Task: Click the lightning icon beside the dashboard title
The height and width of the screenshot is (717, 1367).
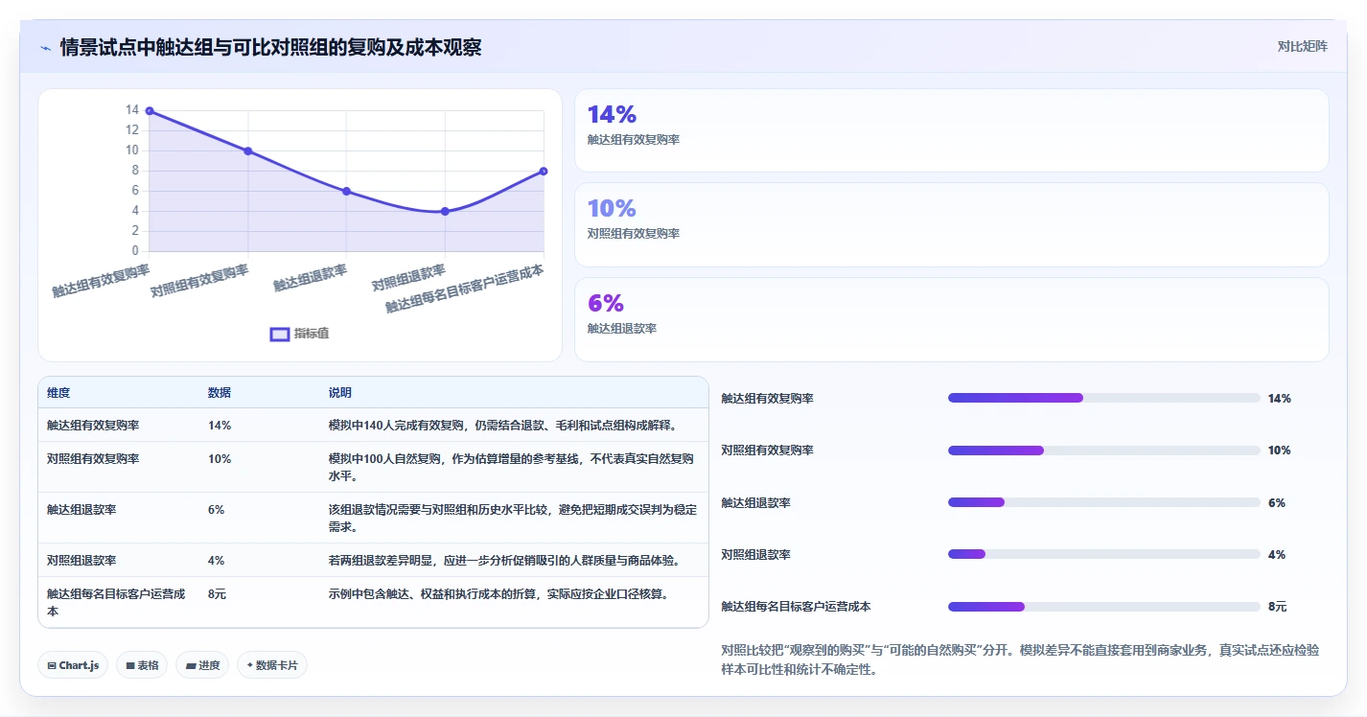Action: (x=45, y=47)
